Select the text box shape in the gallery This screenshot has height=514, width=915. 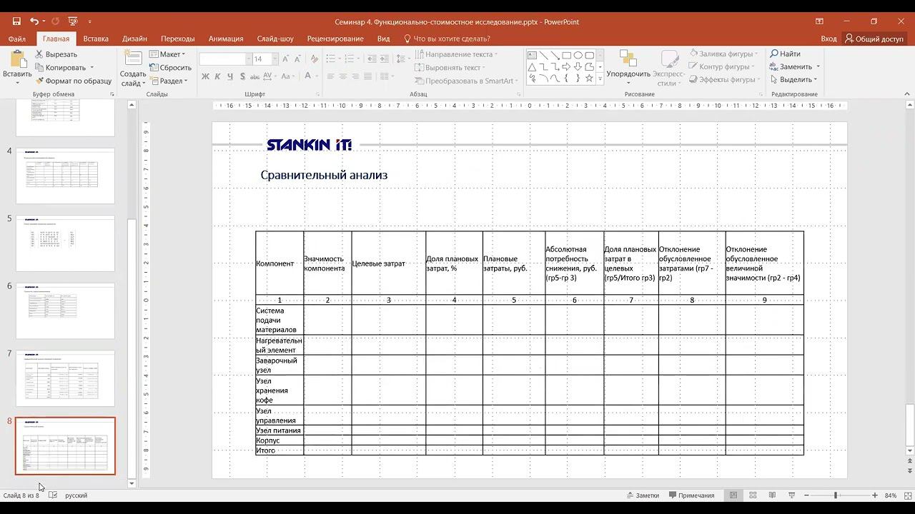pos(532,55)
